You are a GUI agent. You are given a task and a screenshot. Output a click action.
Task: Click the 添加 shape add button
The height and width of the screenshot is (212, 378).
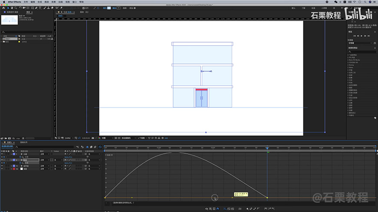[135, 8]
